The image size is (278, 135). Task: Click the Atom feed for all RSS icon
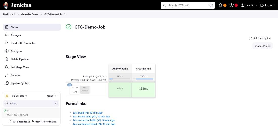11,122
